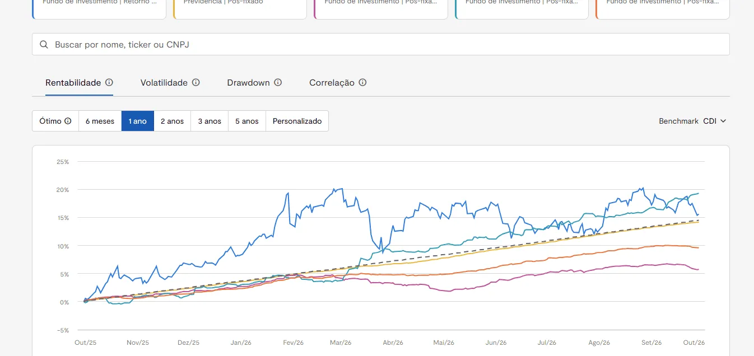Viewport: 754px width, 356px height.
Task: Click the Jul/26 x-axis label
Action: [x=547, y=343]
